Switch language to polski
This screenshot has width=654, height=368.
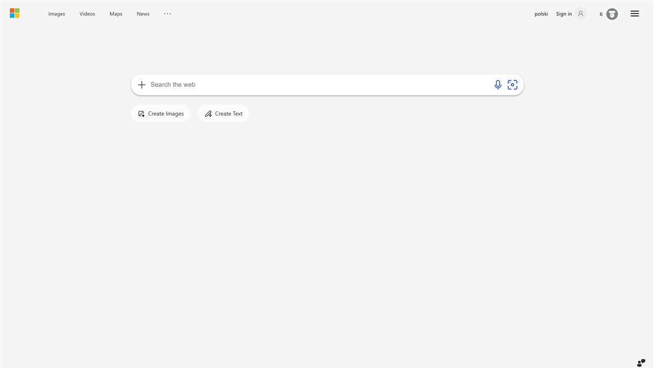click(541, 14)
